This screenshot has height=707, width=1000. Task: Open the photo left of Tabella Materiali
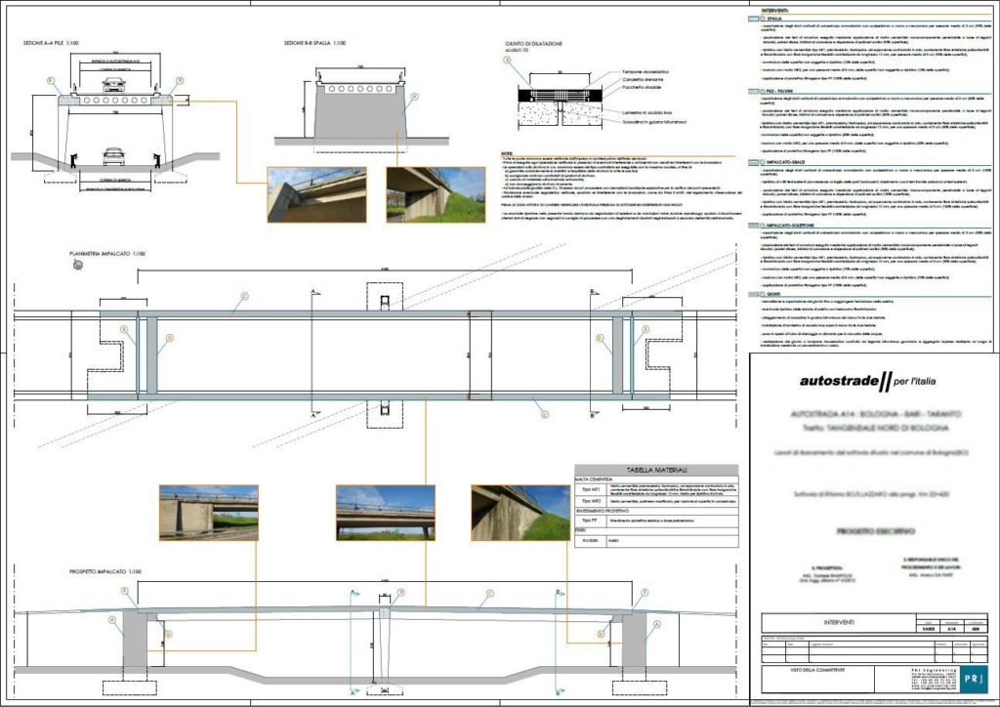(x=521, y=513)
